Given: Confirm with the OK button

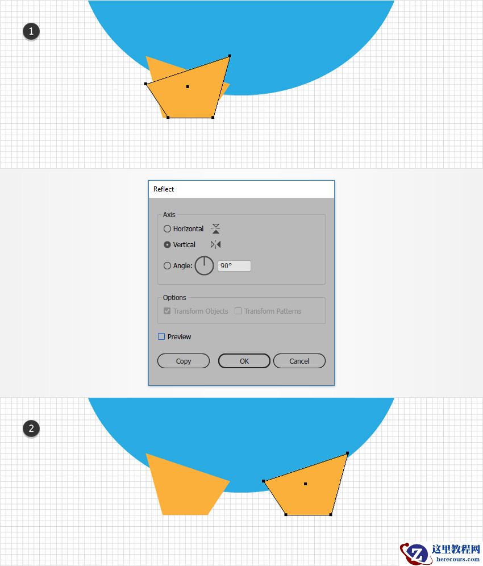Looking at the screenshot, I should point(244,361).
